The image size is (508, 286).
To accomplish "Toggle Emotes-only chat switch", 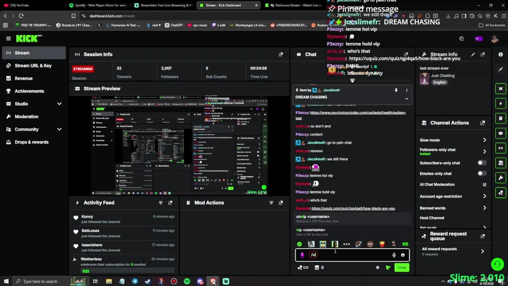I will point(481,174).
